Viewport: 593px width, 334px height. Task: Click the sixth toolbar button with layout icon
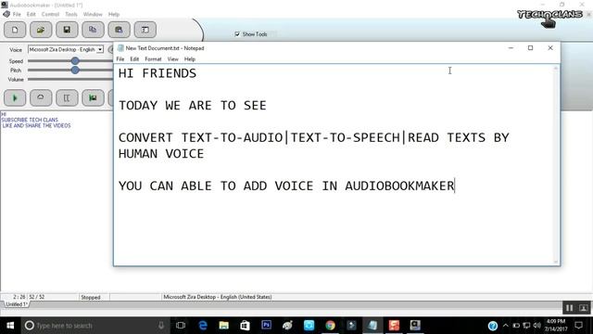point(145,30)
